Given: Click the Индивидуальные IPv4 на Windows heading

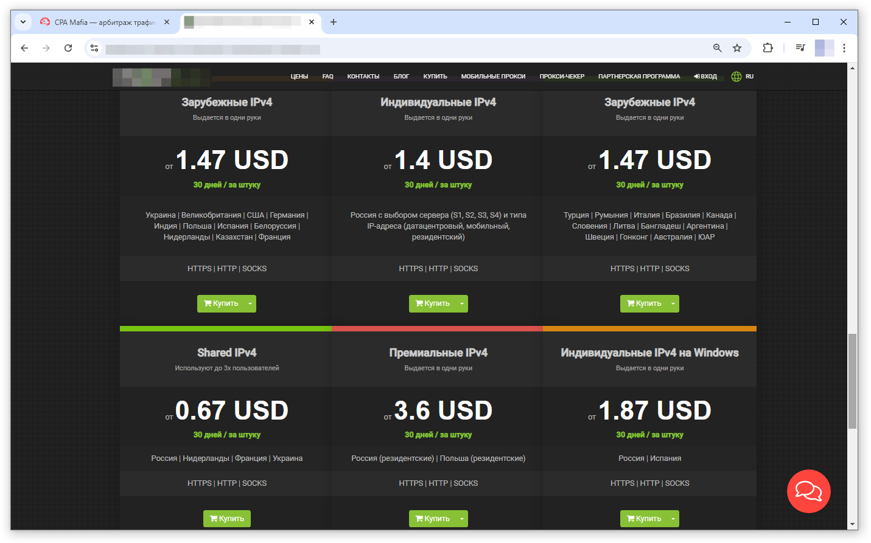Looking at the screenshot, I should click(x=649, y=353).
